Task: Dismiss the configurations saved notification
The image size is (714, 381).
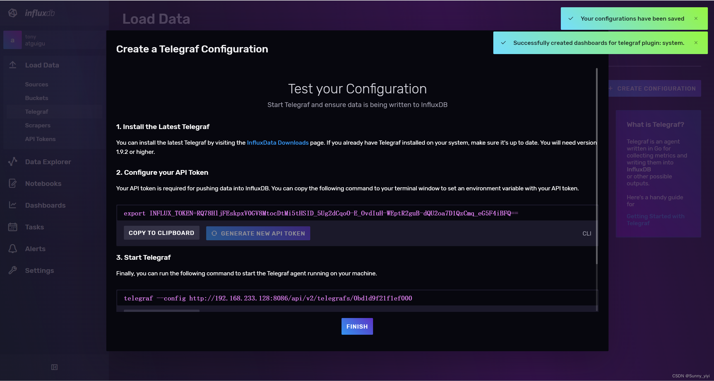Action: (x=696, y=18)
